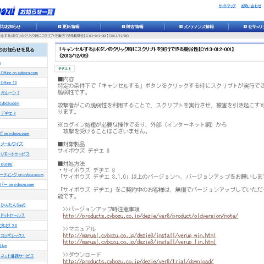
Task: Click the ■対象製品 section heading
Action: (71, 144)
